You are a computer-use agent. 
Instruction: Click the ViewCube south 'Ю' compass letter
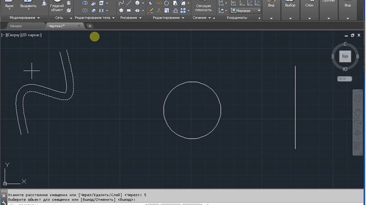pos(345,69)
